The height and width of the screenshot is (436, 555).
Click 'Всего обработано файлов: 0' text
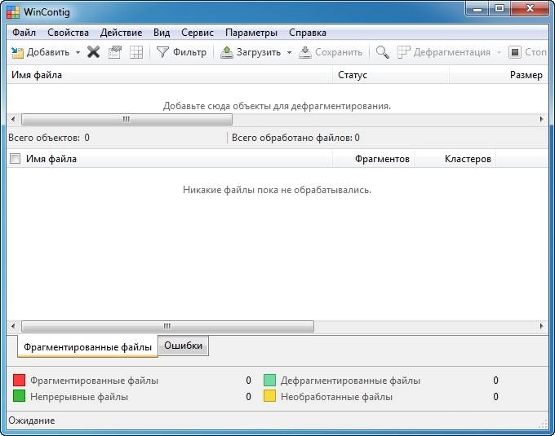click(295, 138)
